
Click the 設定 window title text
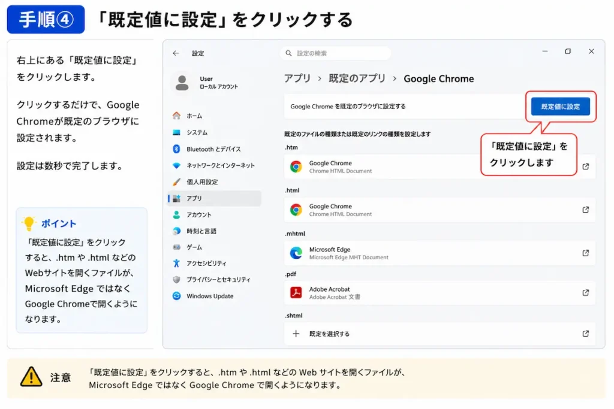point(198,53)
